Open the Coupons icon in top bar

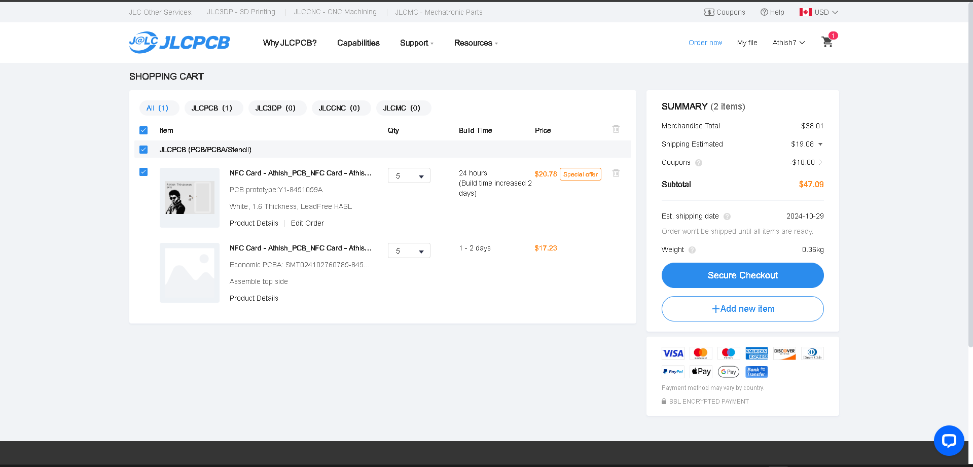pos(709,12)
